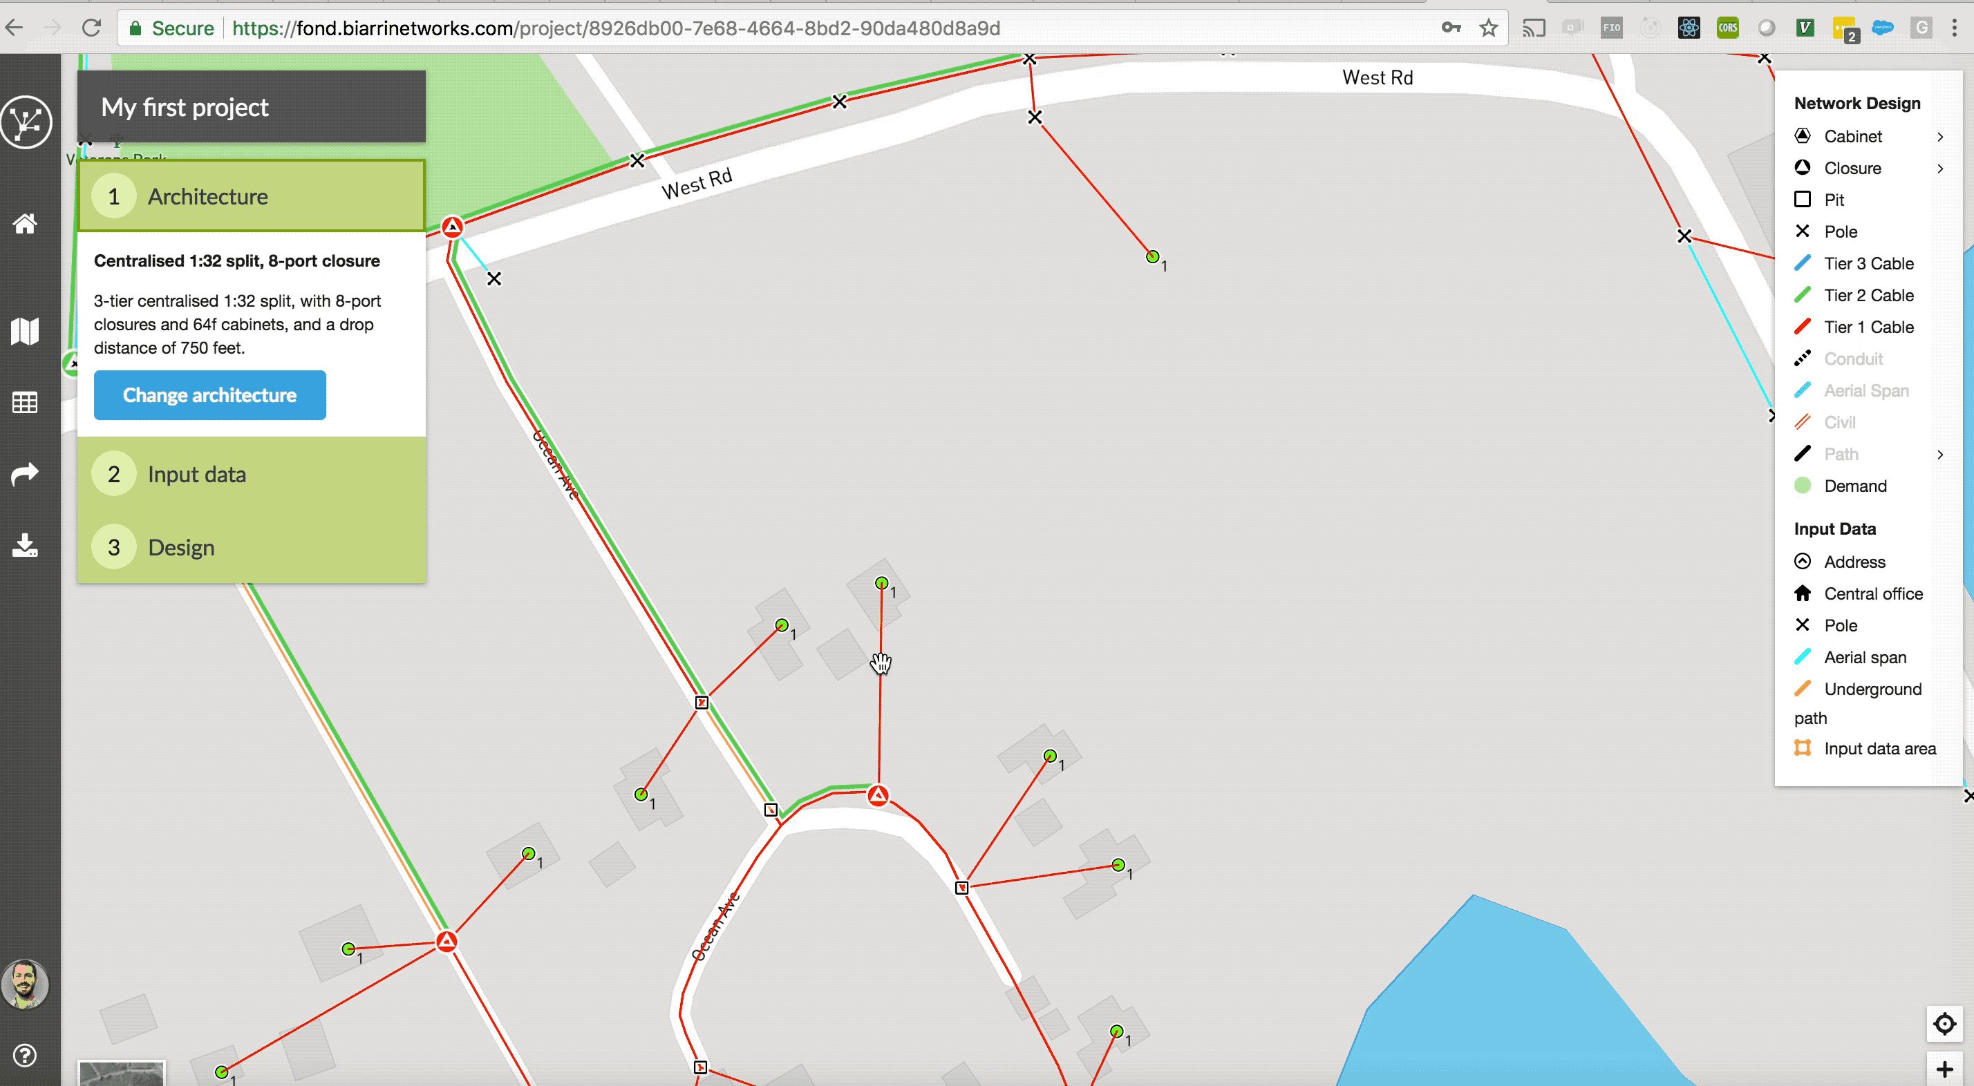This screenshot has height=1086, width=1974.
Task: Toggle Central office layer
Action: pos(1873,593)
